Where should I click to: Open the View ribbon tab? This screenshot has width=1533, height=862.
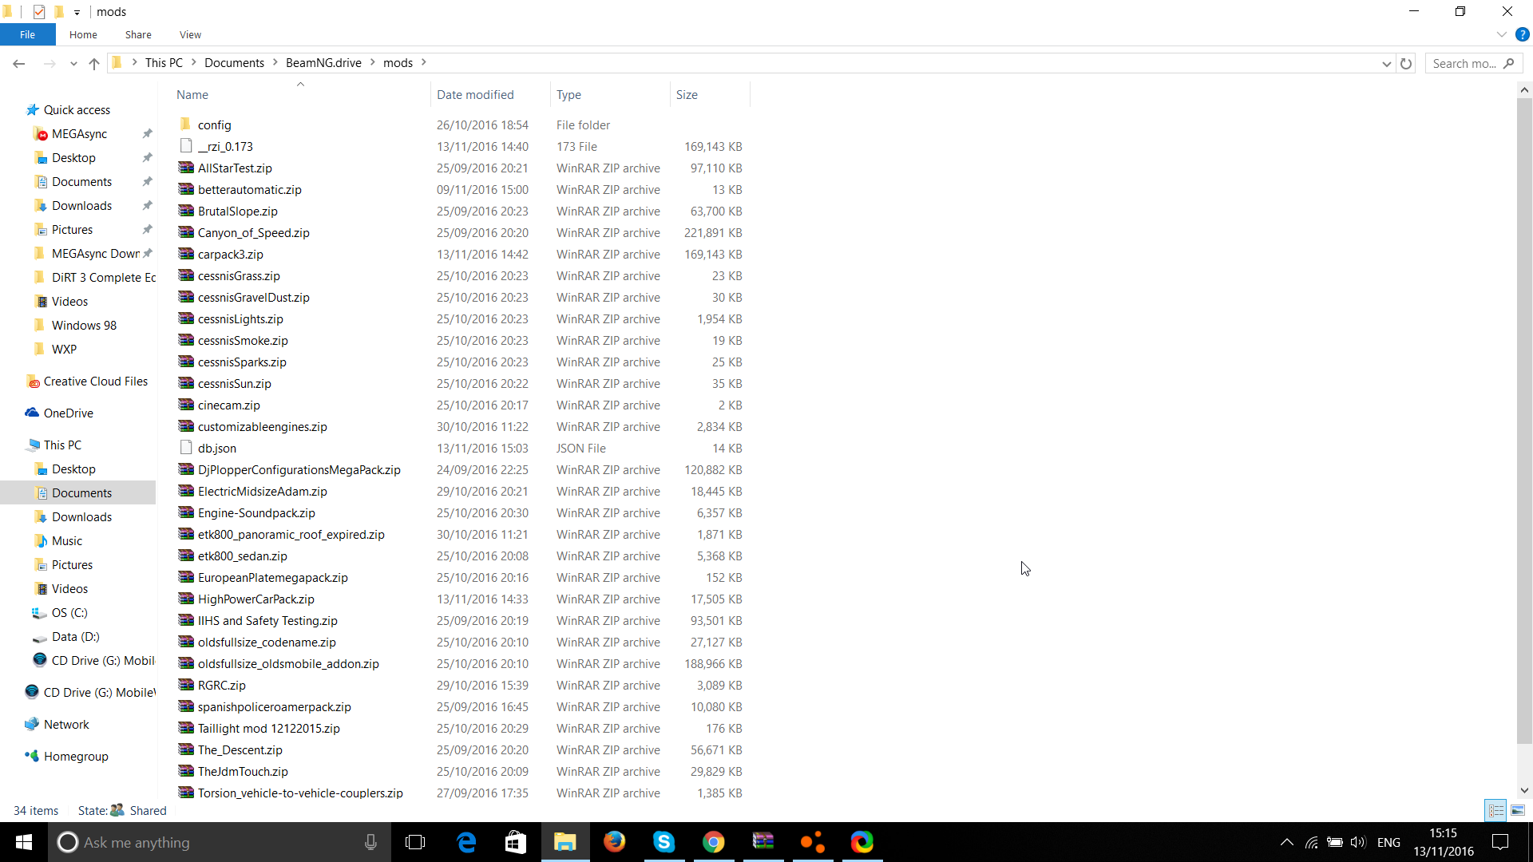(190, 34)
